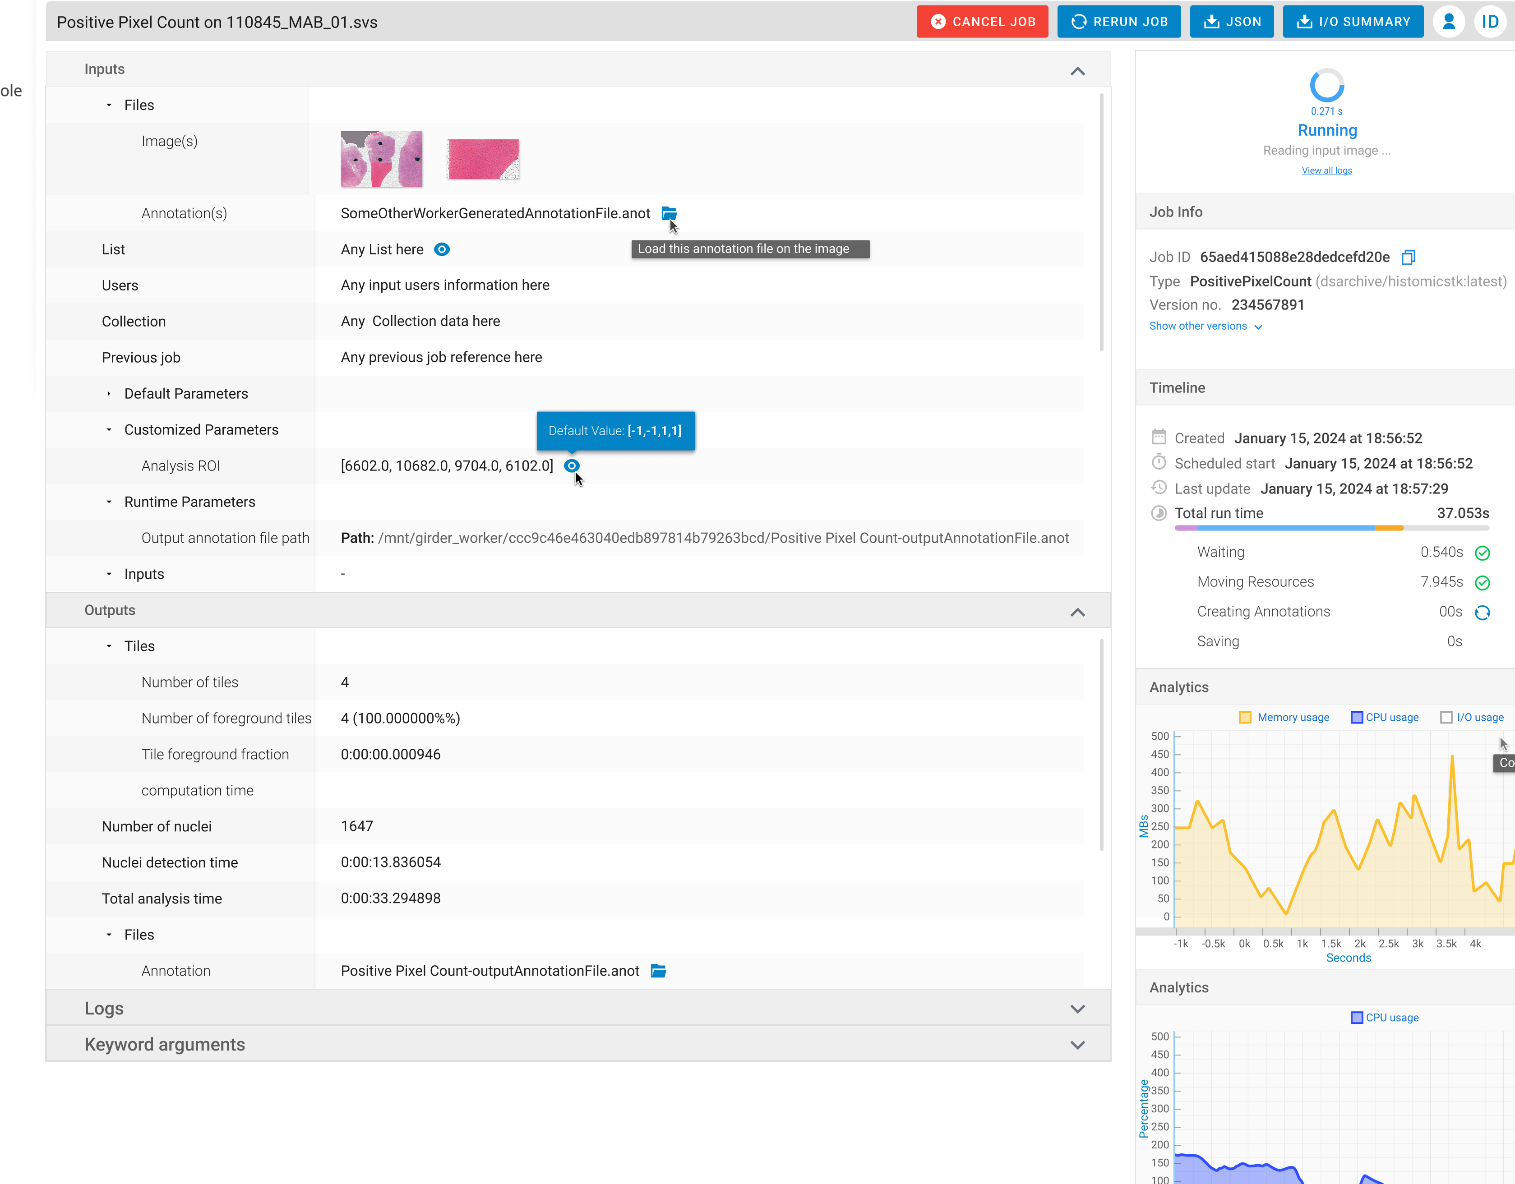Click the Timeline section header
1515x1184 pixels.
(1325, 388)
